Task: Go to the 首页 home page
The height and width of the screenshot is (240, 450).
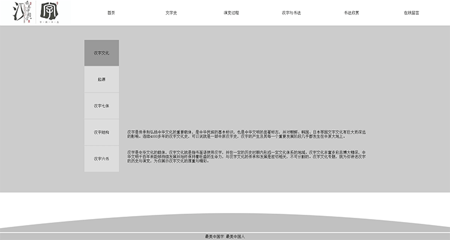Action: tap(111, 13)
